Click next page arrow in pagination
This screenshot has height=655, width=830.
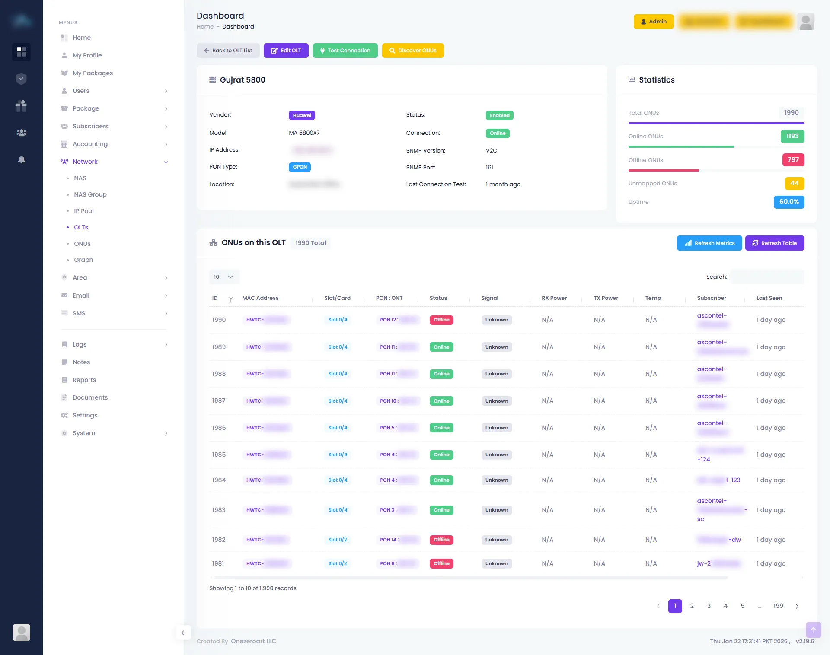point(797,606)
